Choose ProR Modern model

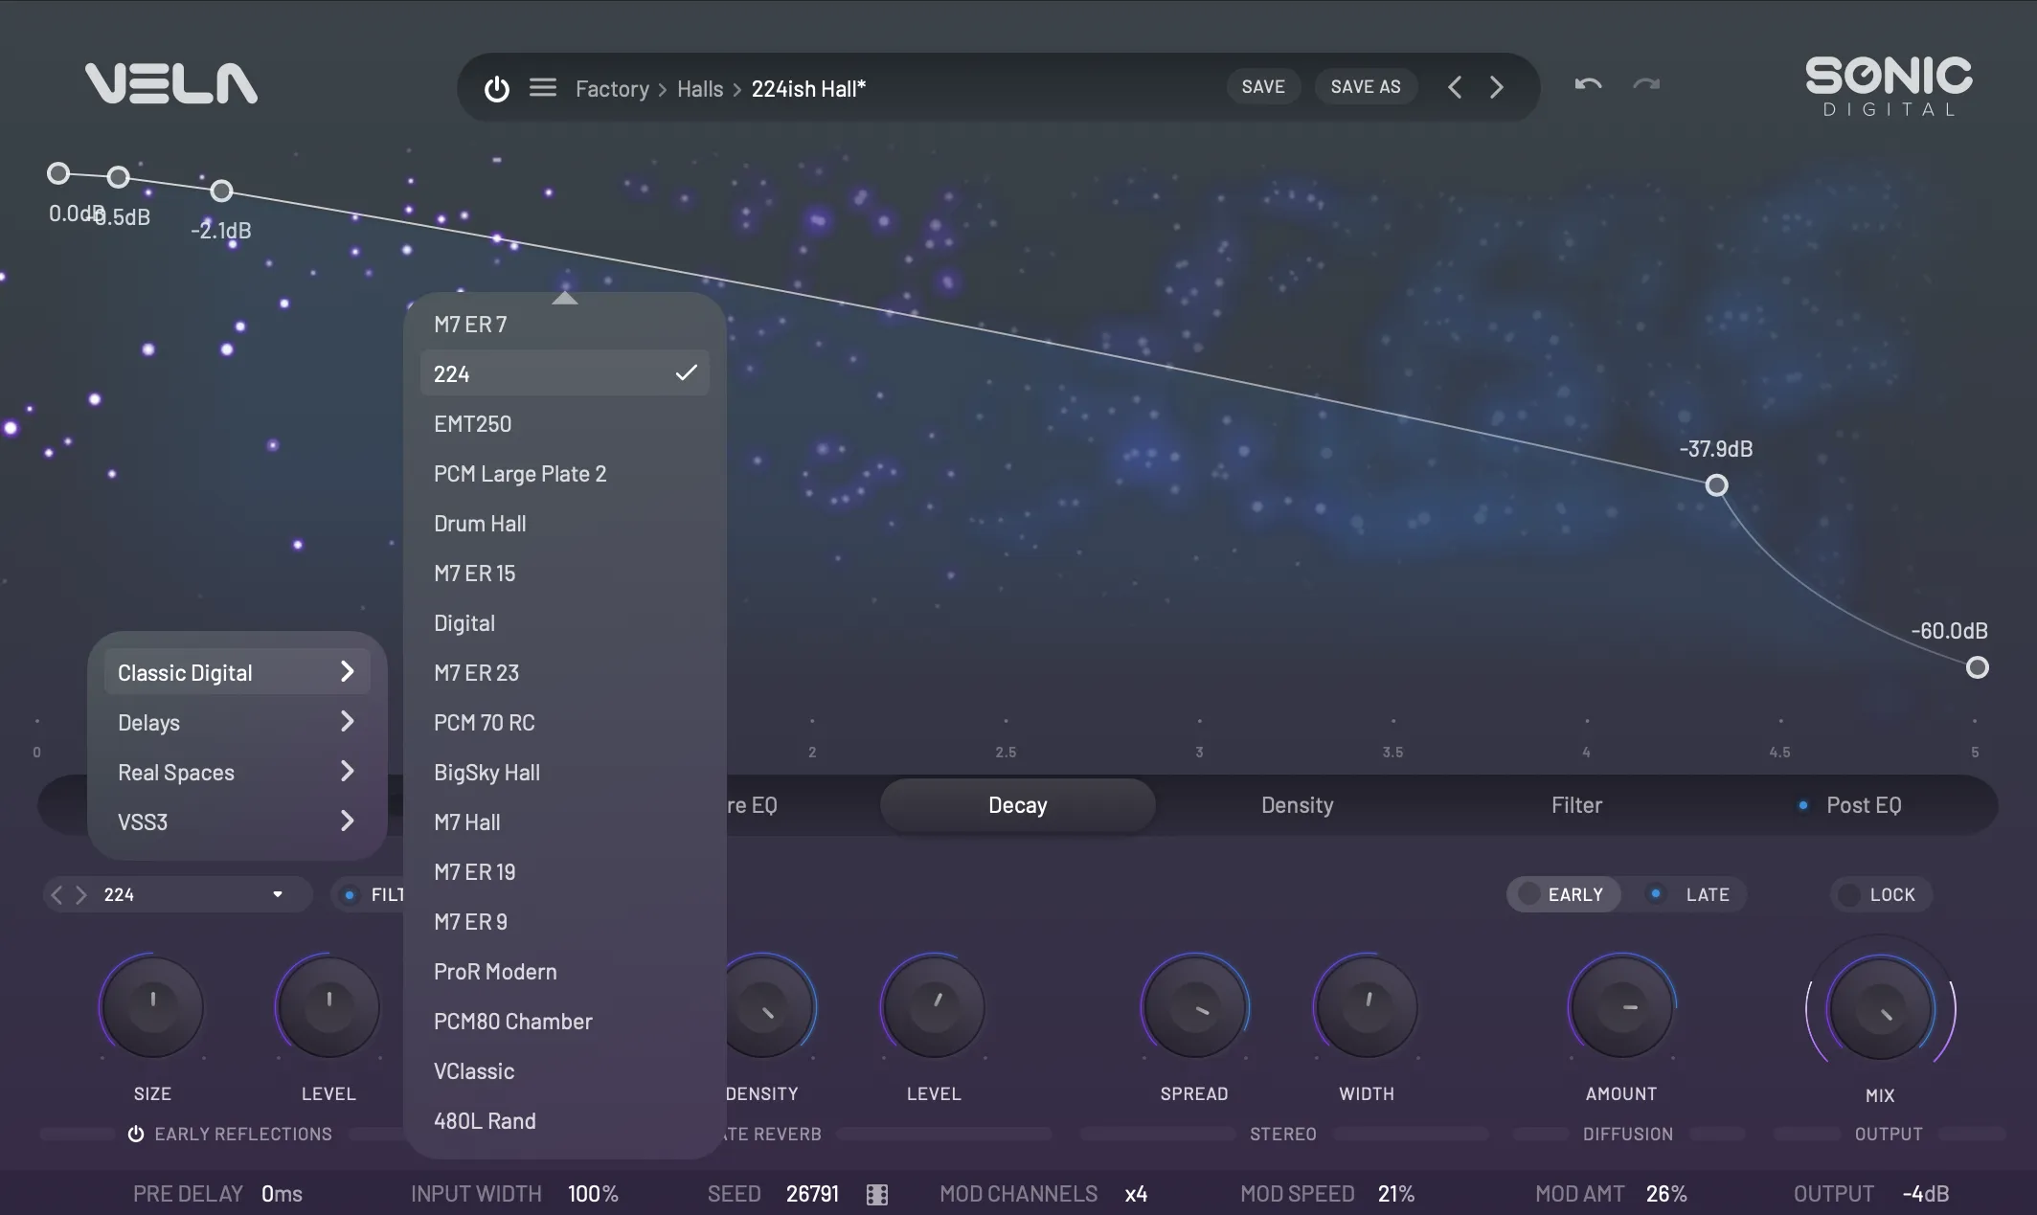pos(565,971)
